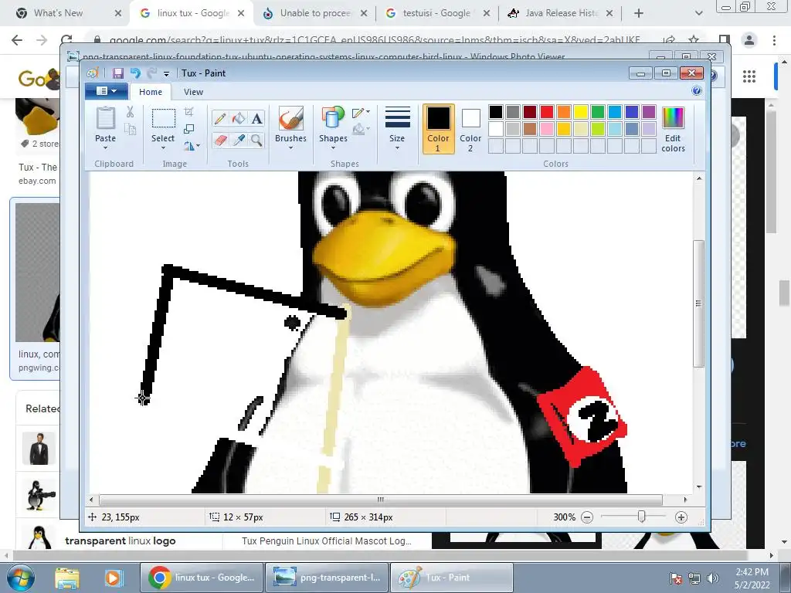Click the Chrome address bar URL
The width and height of the screenshot is (791, 593).
(x=375, y=40)
